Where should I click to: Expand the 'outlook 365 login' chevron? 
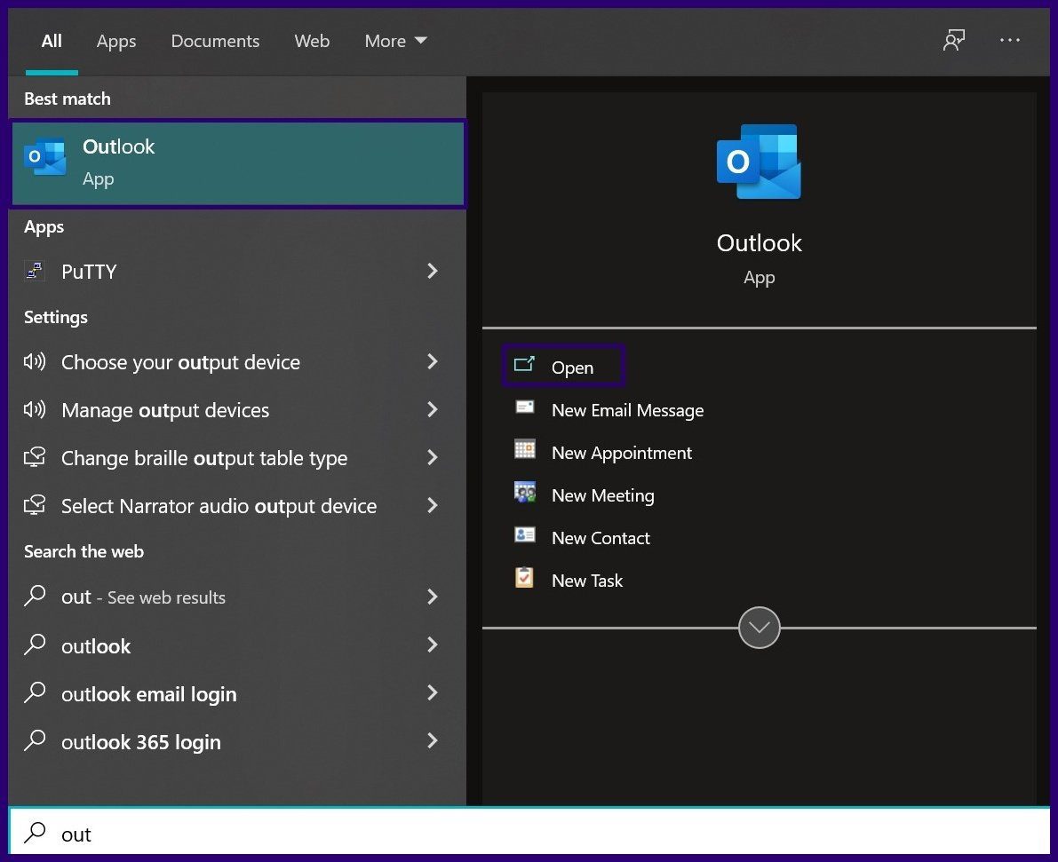[x=433, y=740]
